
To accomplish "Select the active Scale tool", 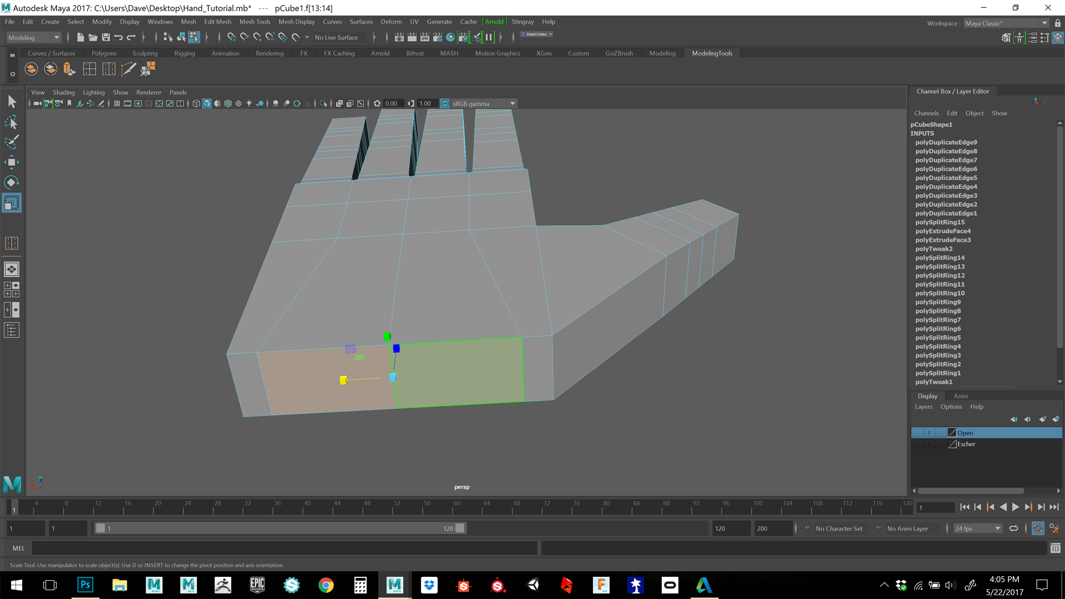I will (12, 203).
